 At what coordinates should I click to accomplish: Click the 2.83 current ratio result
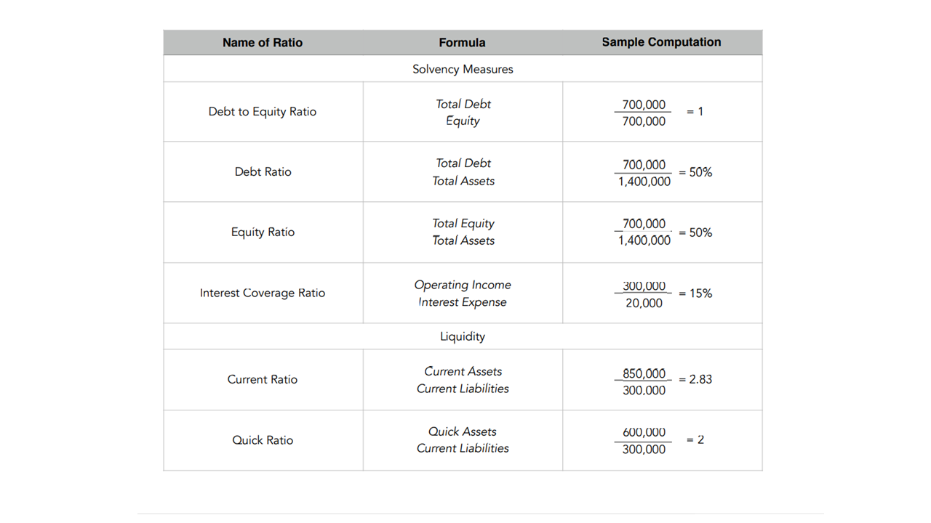pos(696,379)
